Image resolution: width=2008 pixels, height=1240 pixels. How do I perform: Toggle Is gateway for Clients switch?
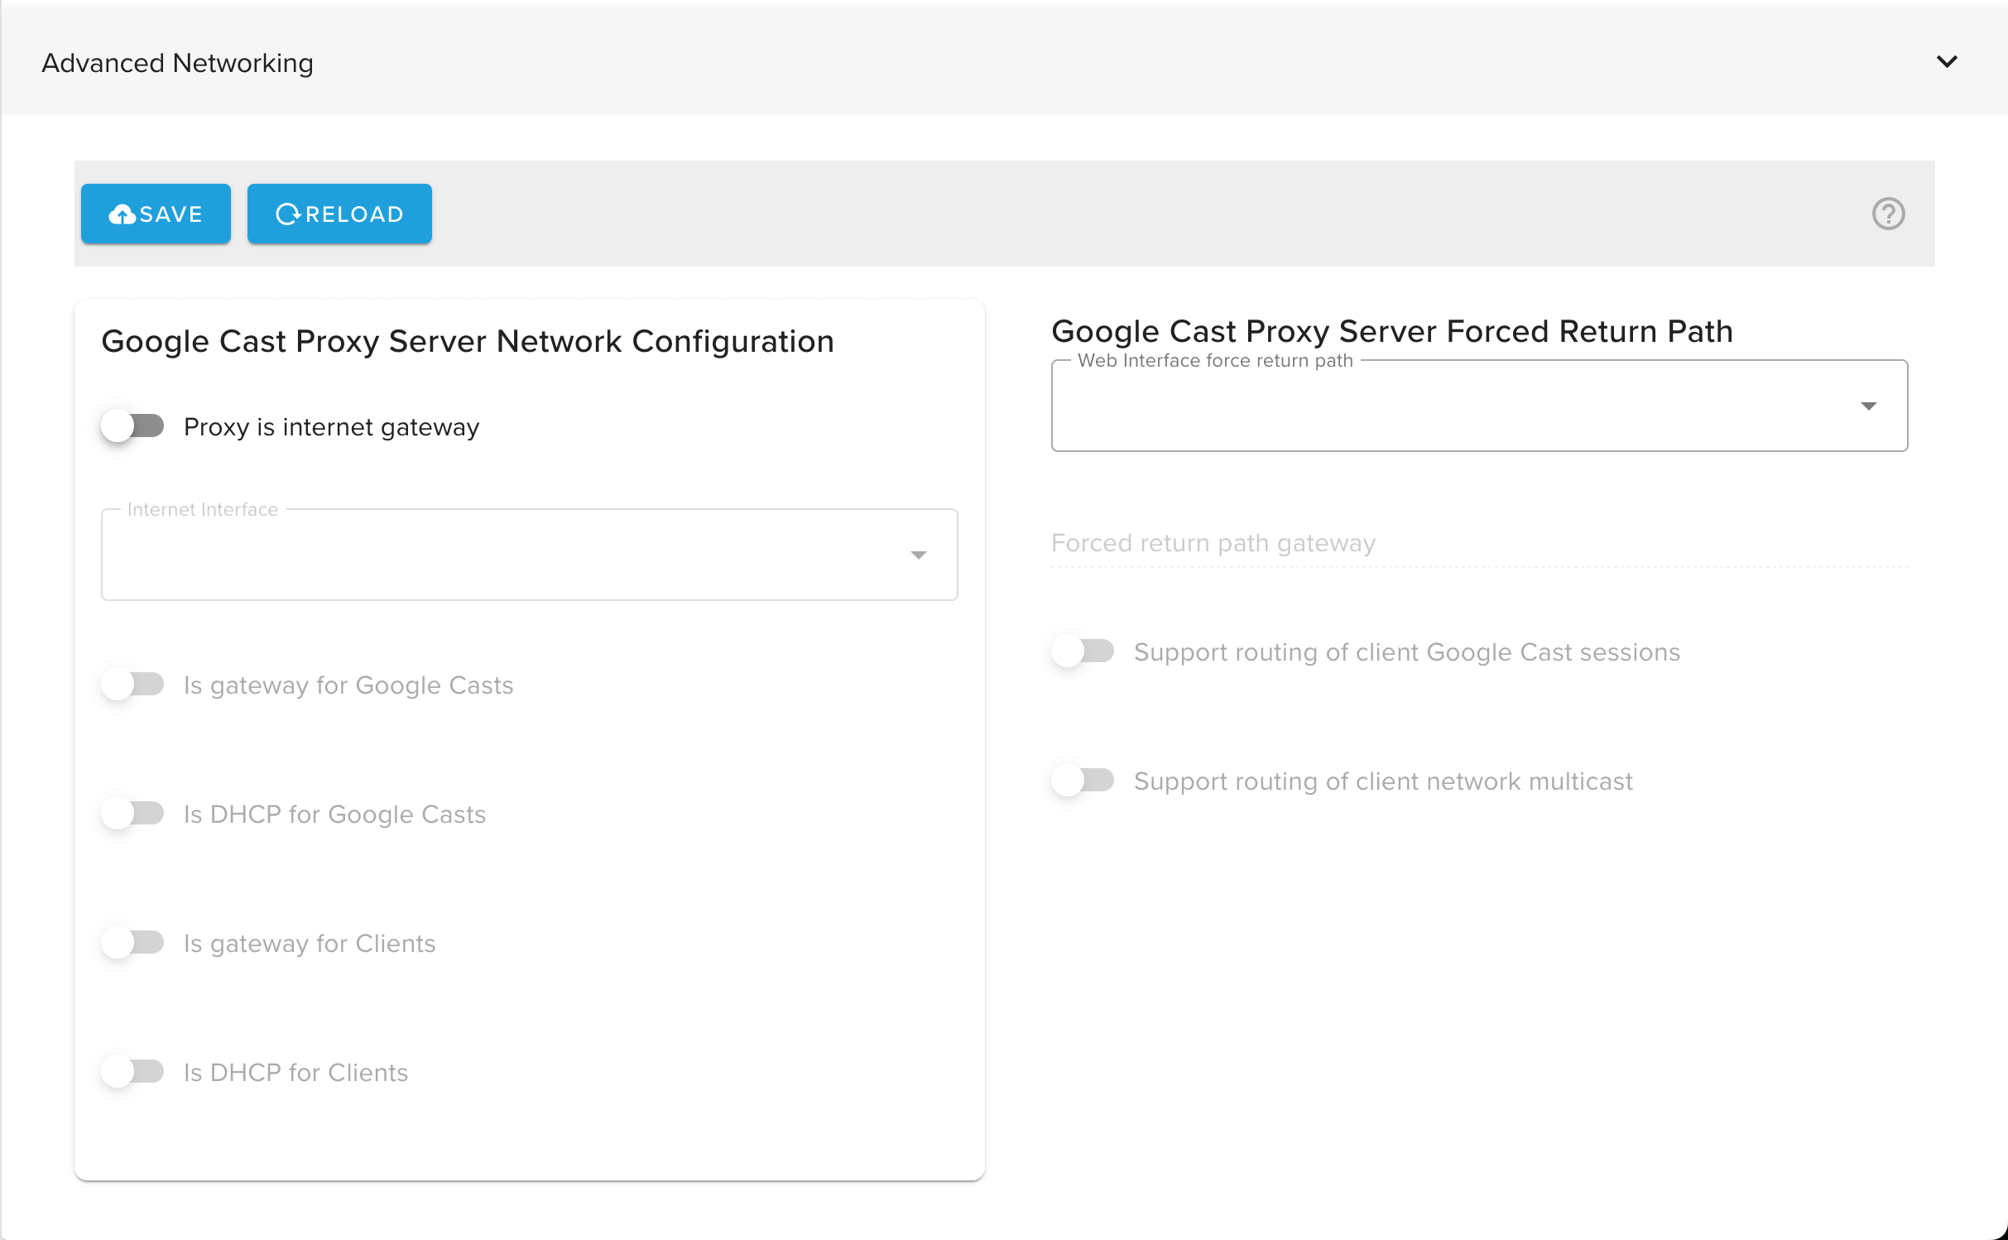132,943
